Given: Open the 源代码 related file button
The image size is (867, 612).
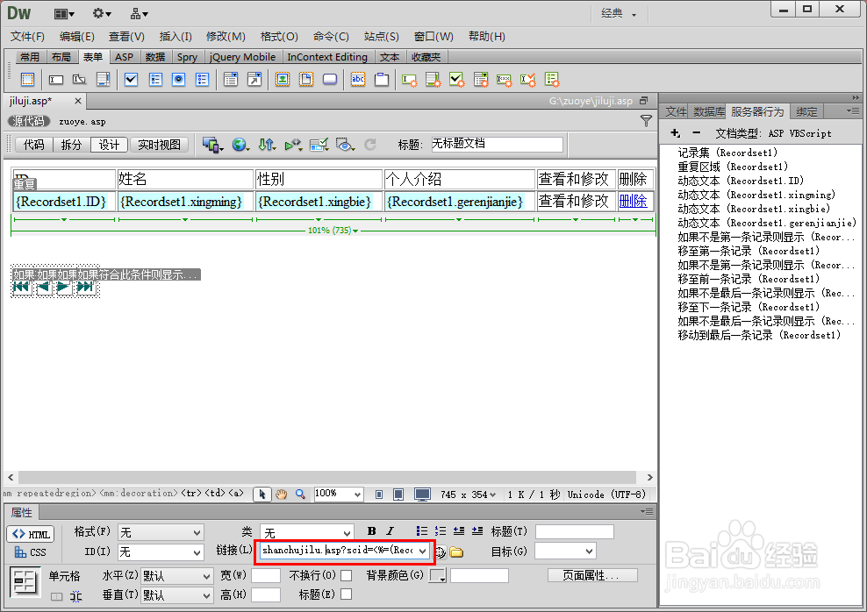Looking at the screenshot, I should pos(28,121).
